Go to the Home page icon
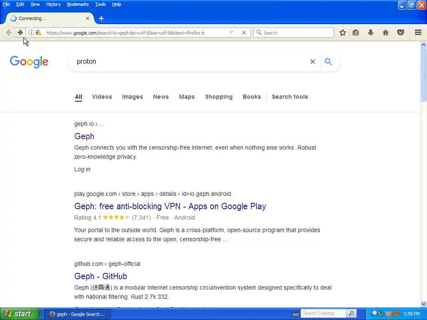Screen dimensions: 427x320 (385, 32)
